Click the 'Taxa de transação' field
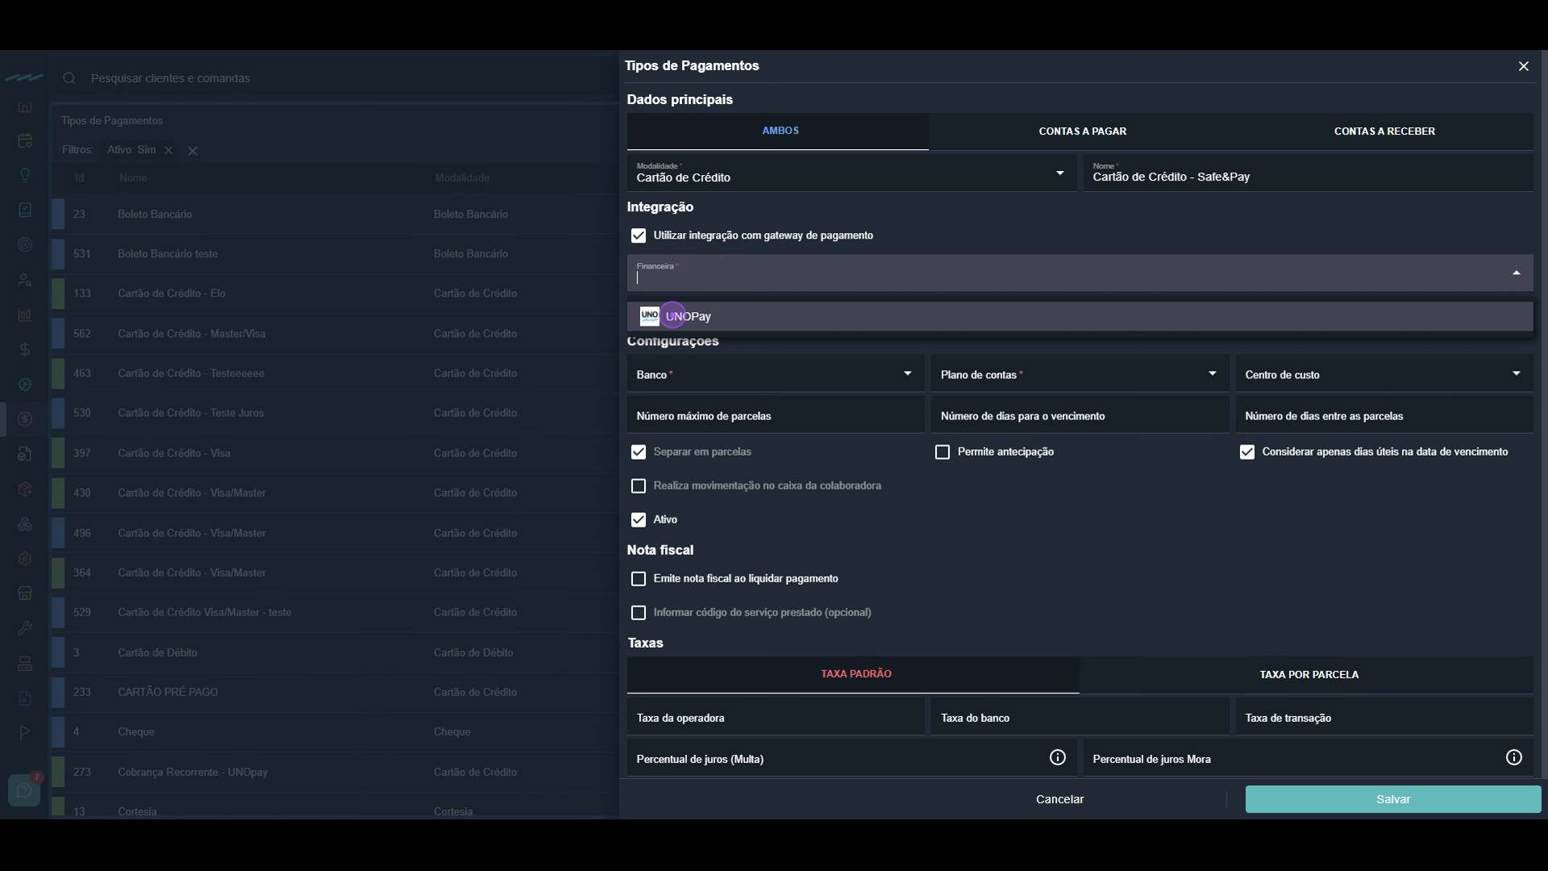Image resolution: width=1548 pixels, height=871 pixels. tap(1384, 717)
